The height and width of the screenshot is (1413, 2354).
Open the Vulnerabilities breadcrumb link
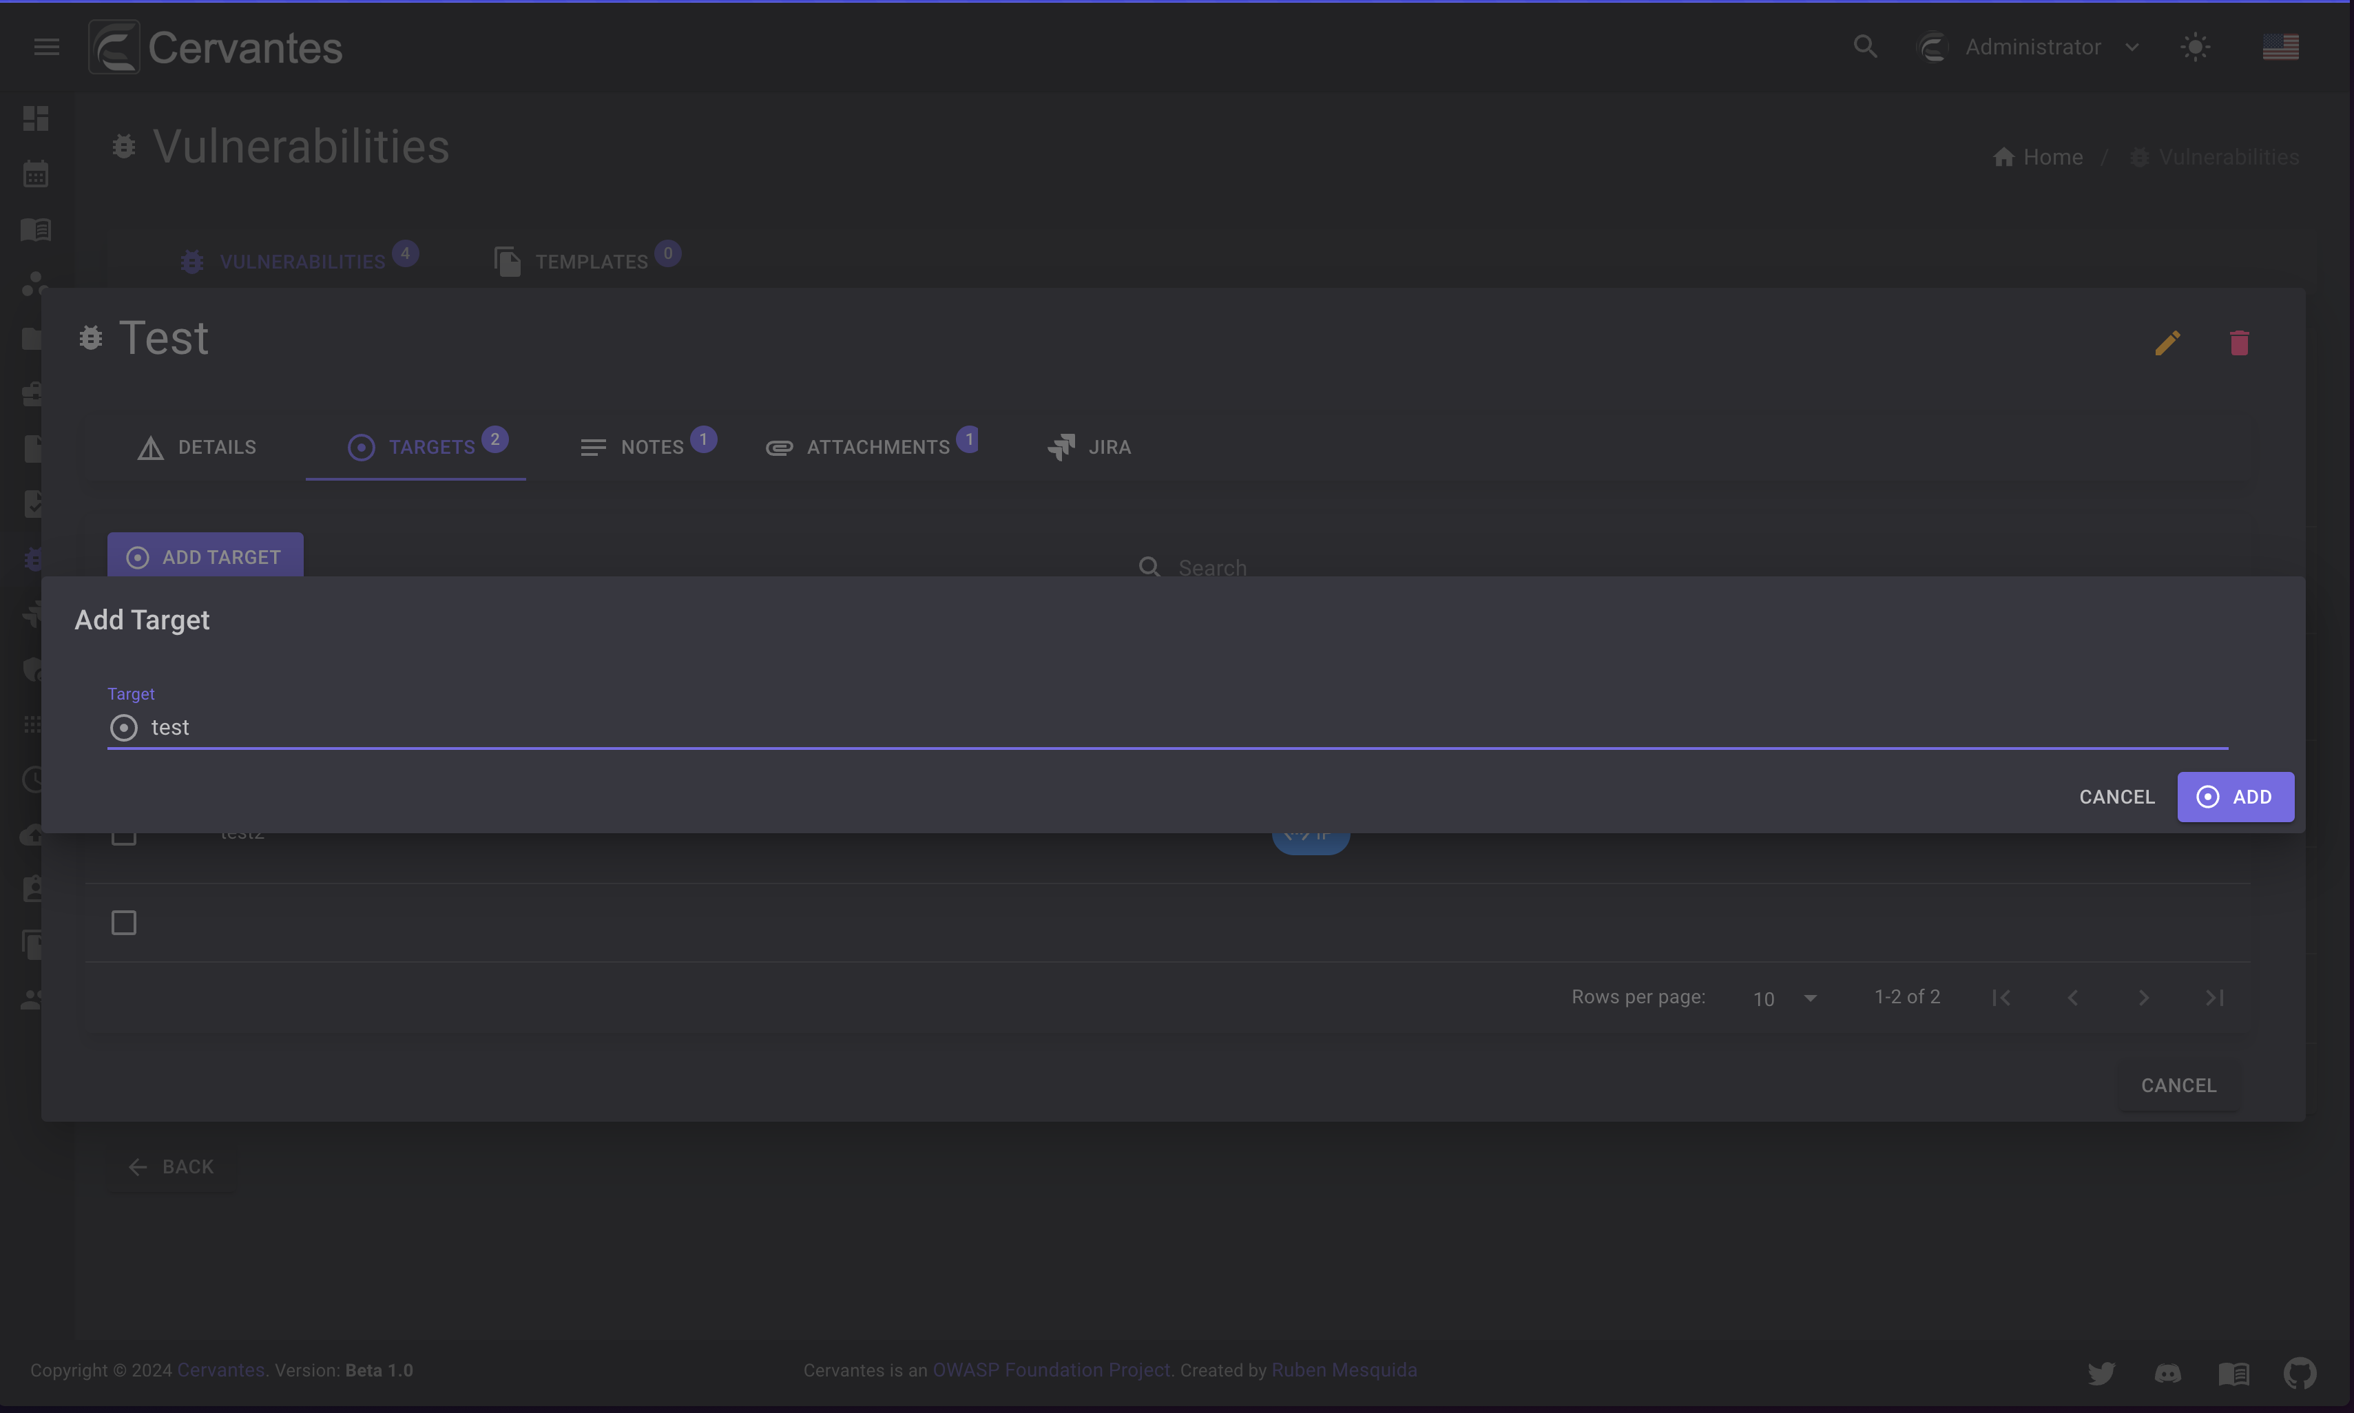[2214, 157]
